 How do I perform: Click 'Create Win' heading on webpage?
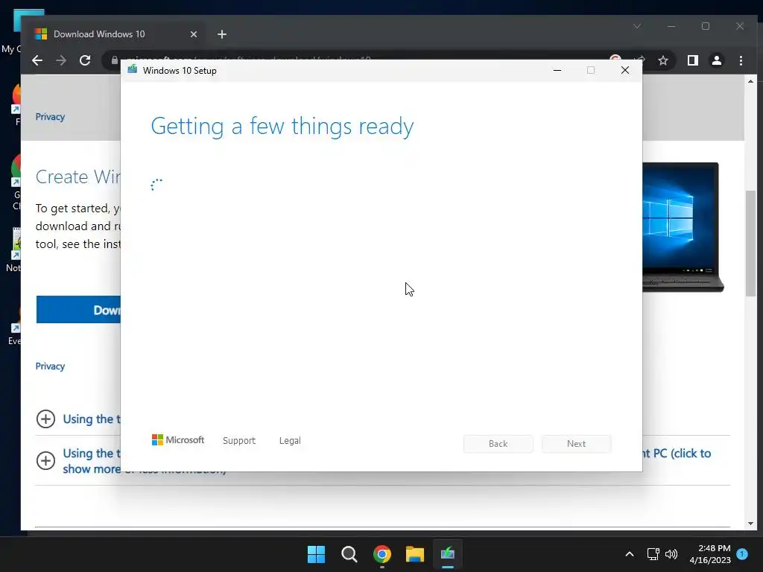point(77,177)
